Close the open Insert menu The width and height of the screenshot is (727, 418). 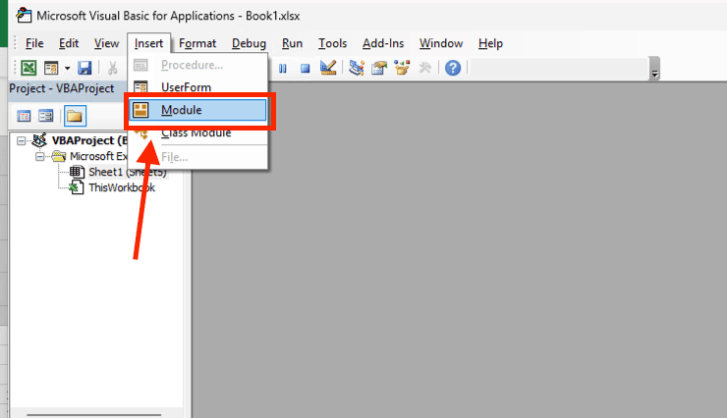click(148, 43)
